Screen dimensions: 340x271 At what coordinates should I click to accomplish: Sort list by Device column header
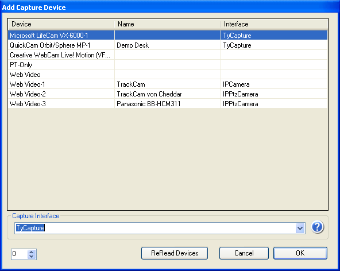61,24
